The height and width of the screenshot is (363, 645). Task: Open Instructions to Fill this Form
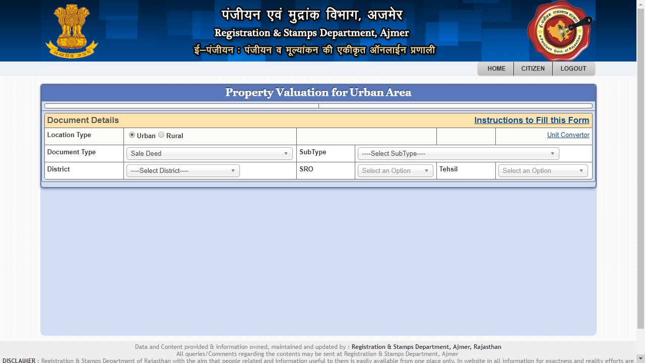click(532, 120)
